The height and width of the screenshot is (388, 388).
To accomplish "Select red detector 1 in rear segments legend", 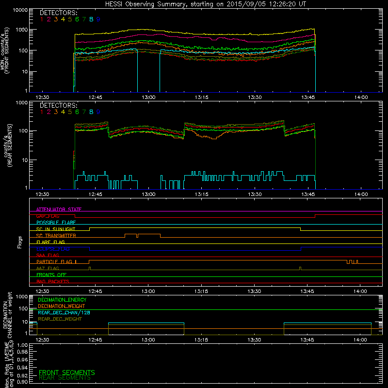I will (x=42, y=112).
